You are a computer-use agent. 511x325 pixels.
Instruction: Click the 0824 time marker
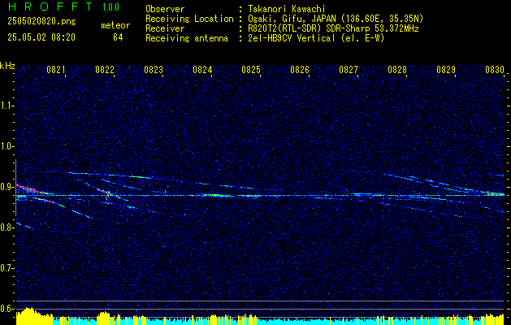(x=202, y=69)
